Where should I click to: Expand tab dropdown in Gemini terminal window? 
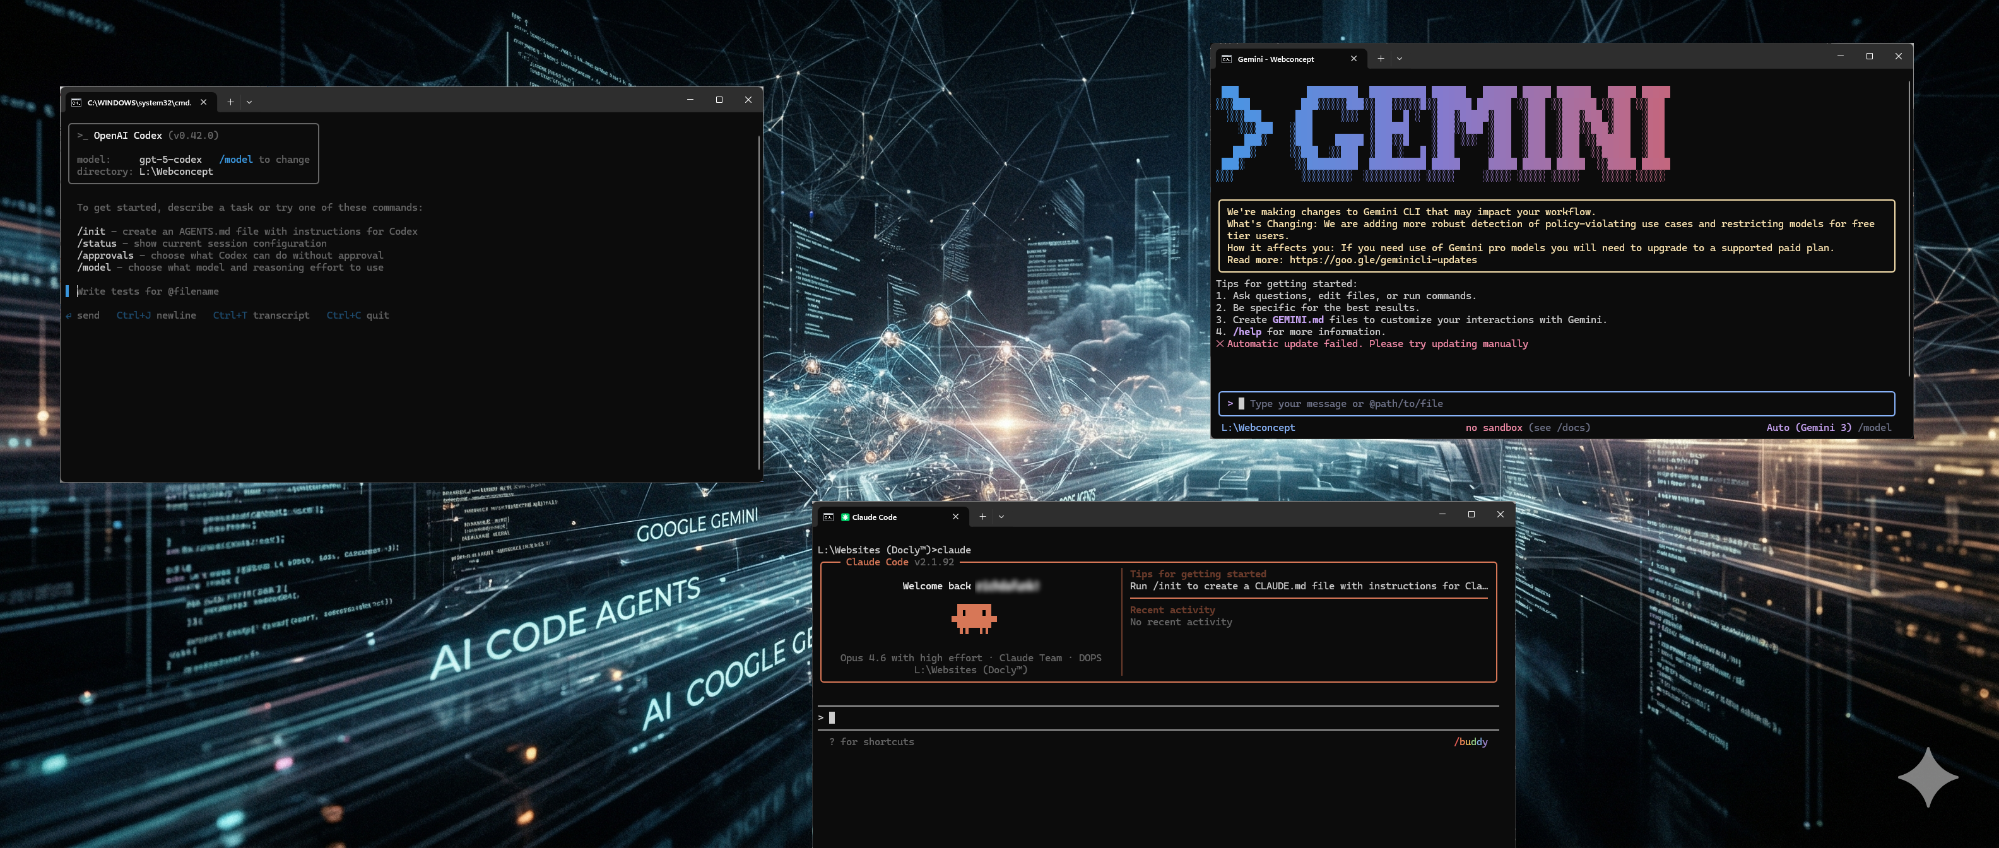tap(1399, 58)
